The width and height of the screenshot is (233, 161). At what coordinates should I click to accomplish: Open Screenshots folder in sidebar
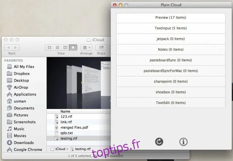click(21, 122)
